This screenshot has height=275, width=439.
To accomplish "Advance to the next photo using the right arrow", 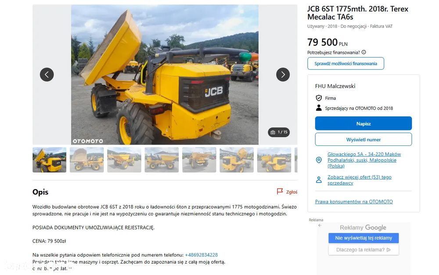I will pyautogui.click(x=283, y=74).
